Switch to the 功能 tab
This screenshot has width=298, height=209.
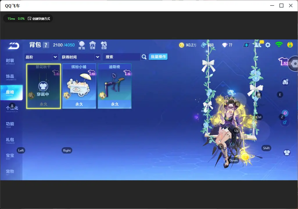coord(10,125)
